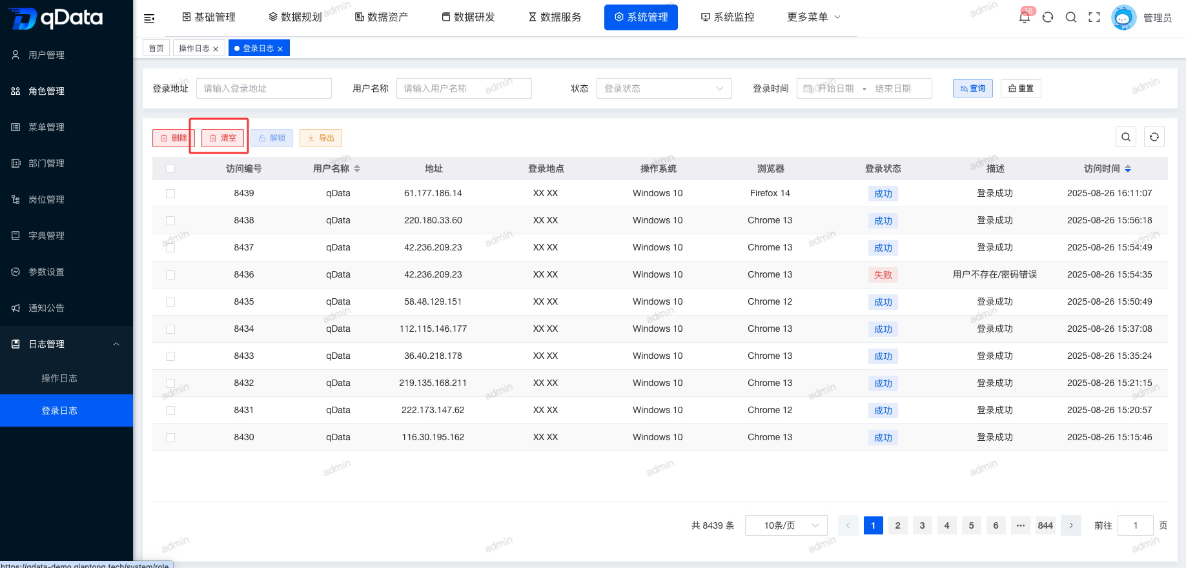Viewport: 1186px width, 568px height.
Task: Click the 失败 status tag in row 8436
Action: (x=883, y=275)
